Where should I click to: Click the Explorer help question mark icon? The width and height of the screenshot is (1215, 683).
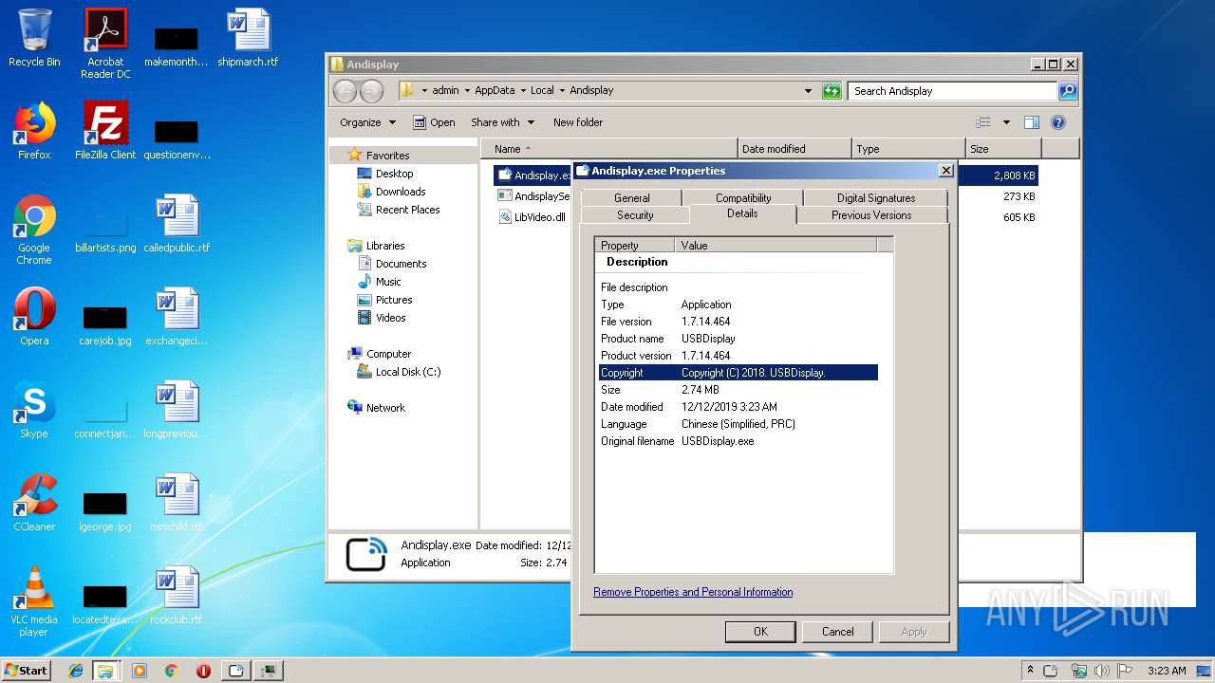1058,122
